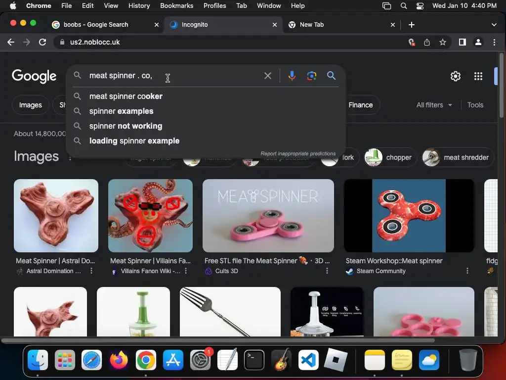Open Google Lens image search icon
The width and height of the screenshot is (506, 380).
coord(311,76)
